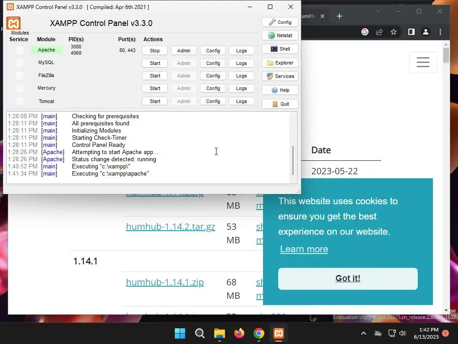Start the FileZilla module
This screenshot has width=458, height=344.
click(155, 76)
